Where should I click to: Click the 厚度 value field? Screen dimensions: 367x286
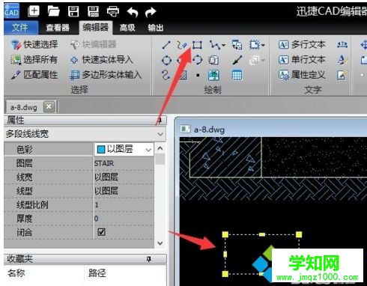point(124,219)
